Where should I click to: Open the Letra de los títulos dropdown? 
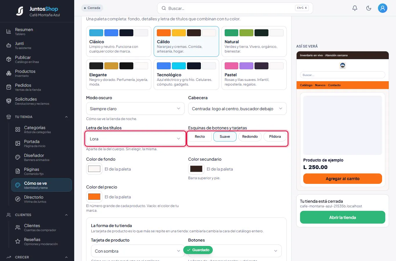tap(135, 139)
